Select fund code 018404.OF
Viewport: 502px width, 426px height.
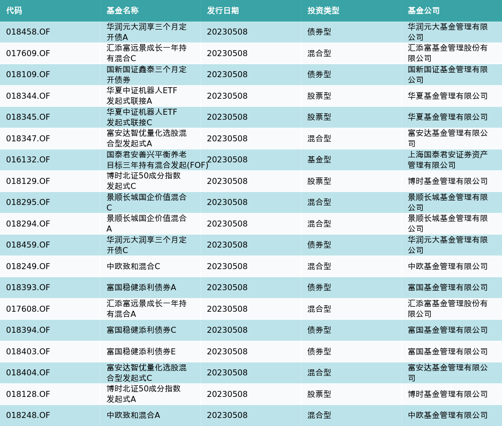[28, 373]
